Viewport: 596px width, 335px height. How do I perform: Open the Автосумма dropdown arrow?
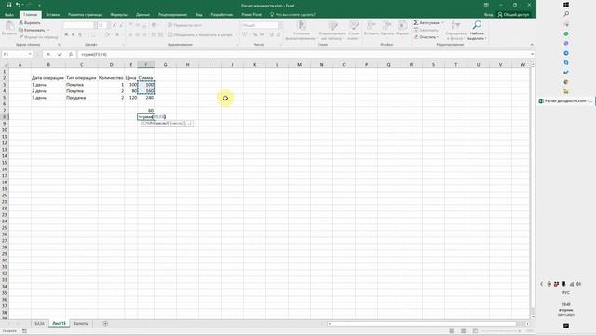[x=443, y=22]
